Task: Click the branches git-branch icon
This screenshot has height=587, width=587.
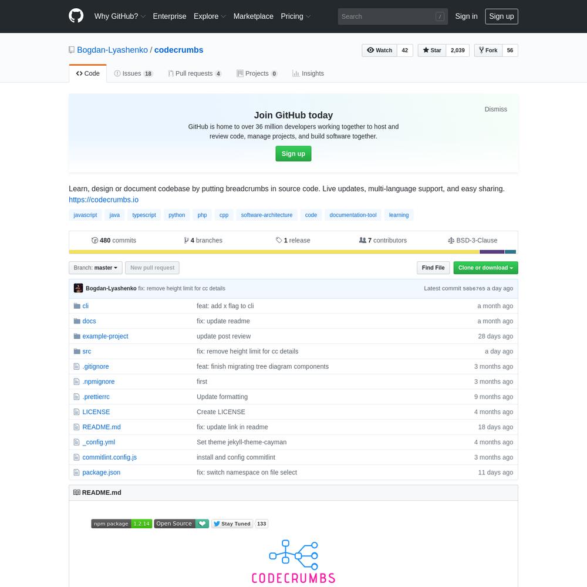Action: click(x=186, y=240)
